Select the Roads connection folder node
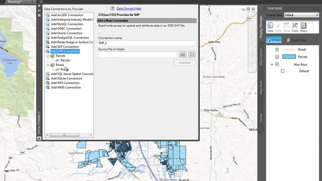Screen dimensions: 322x181 coord(60,65)
